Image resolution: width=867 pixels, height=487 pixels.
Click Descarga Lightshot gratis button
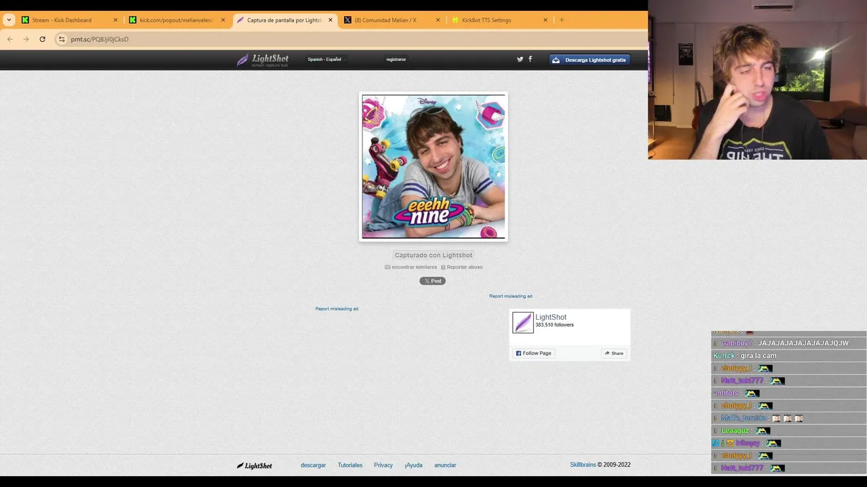click(590, 60)
